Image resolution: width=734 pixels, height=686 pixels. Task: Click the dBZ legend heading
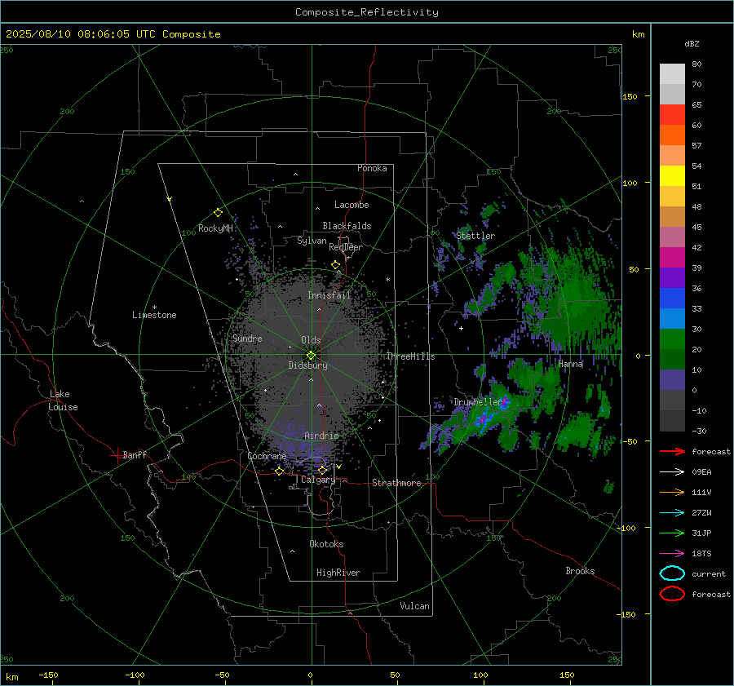coord(692,43)
